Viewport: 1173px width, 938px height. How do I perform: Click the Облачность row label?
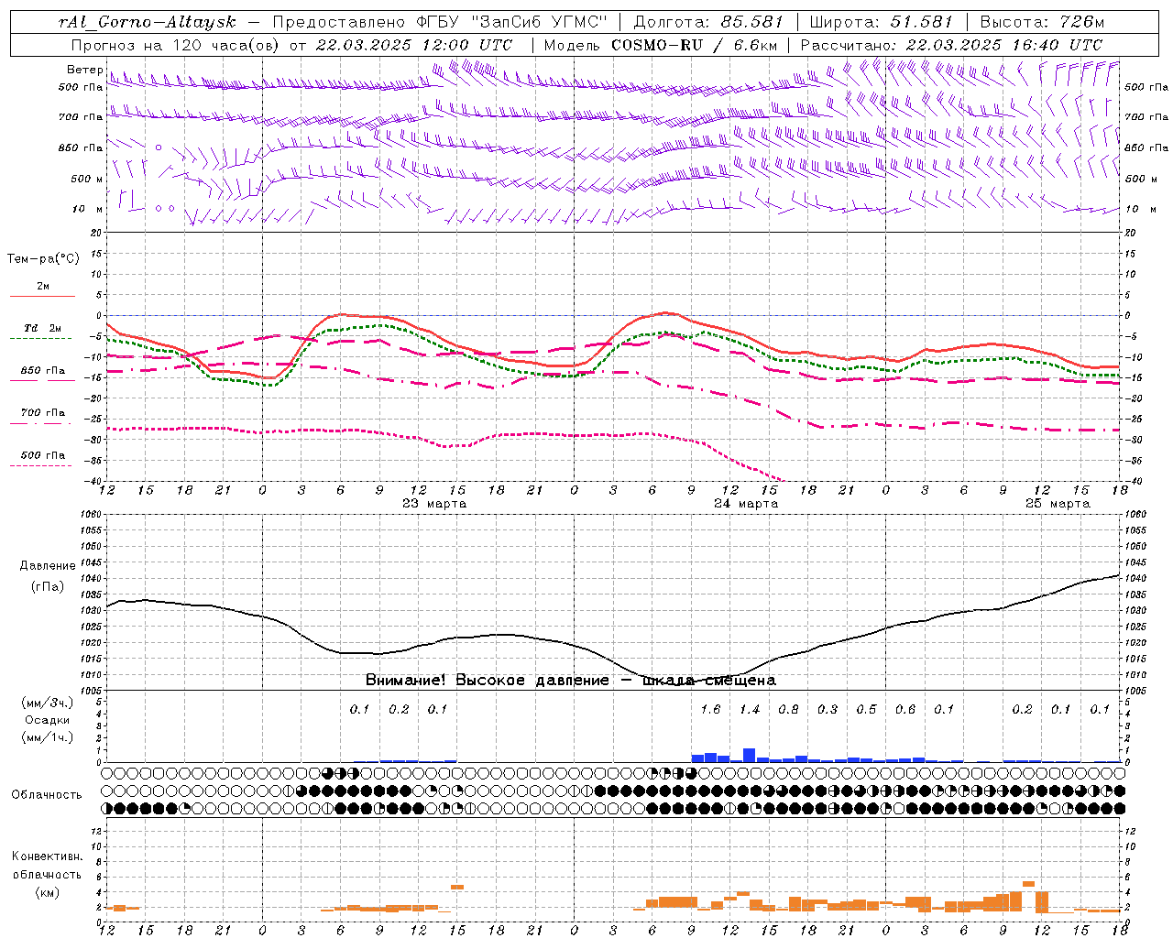[47, 794]
